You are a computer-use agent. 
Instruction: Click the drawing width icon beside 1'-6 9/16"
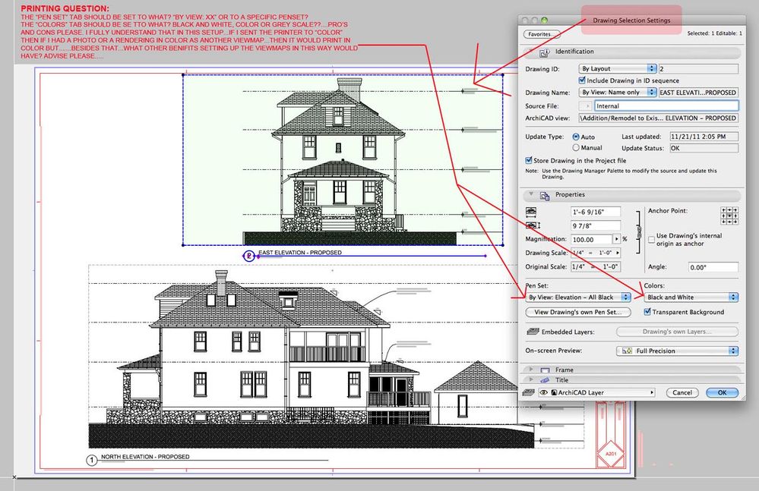pyautogui.click(x=531, y=210)
